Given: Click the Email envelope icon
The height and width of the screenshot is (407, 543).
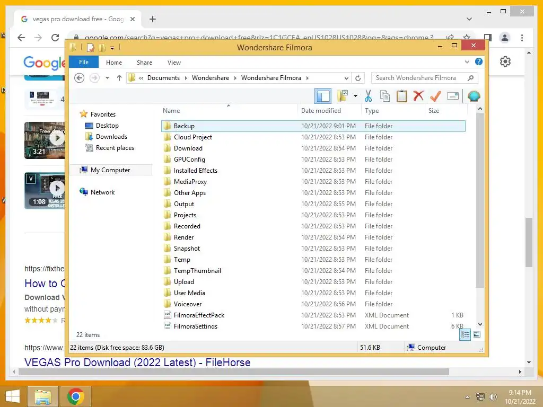Looking at the screenshot, I should [x=453, y=96].
